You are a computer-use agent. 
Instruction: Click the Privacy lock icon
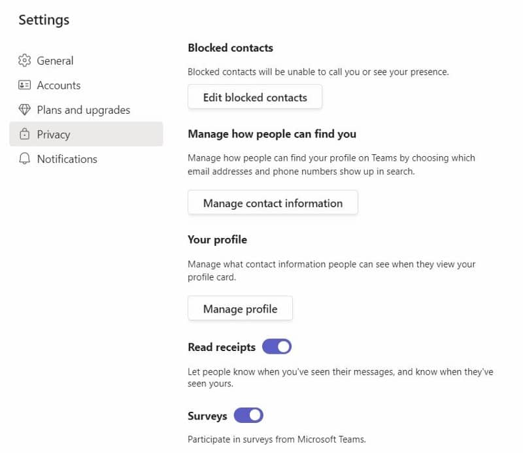pyautogui.click(x=25, y=134)
